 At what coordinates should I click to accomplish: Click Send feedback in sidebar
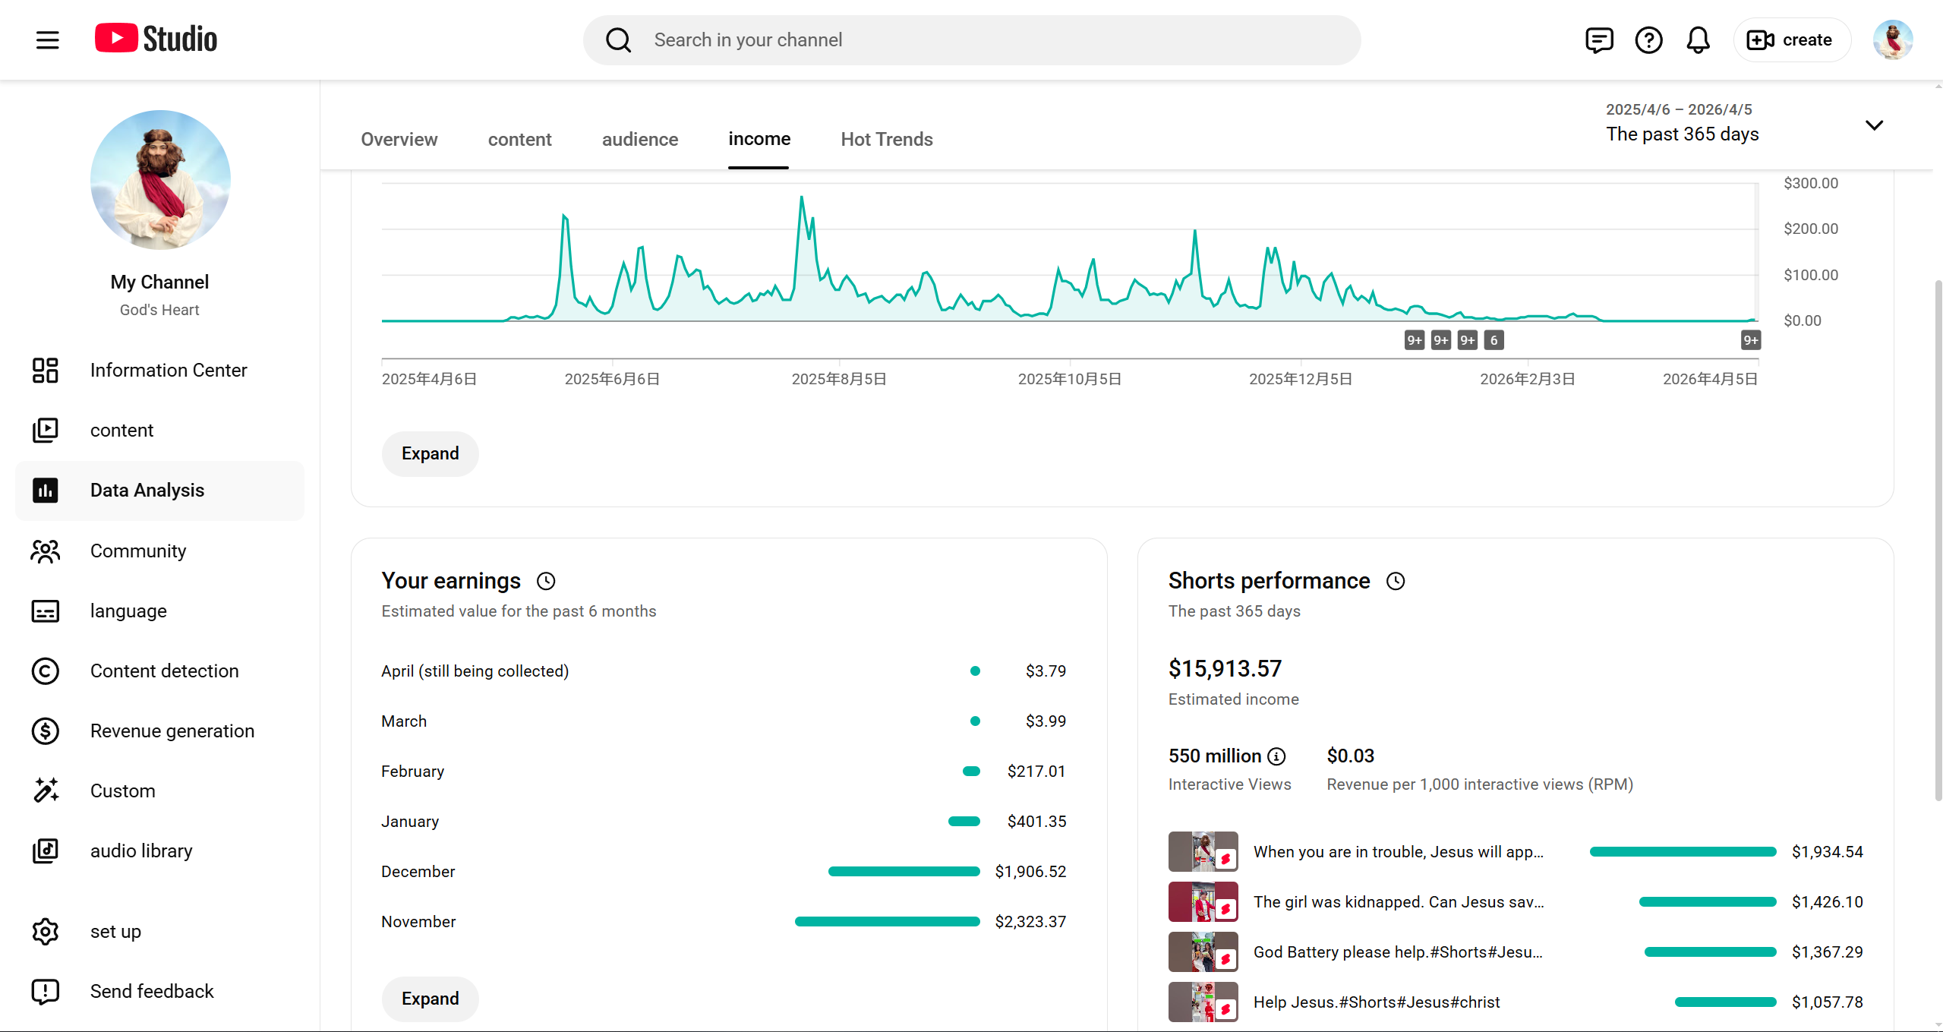pos(152,992)
